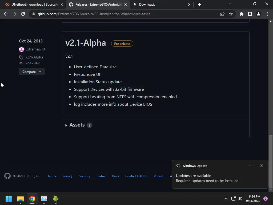Open Chrome profile avatar menu
Viewport: 273px width, 205px height.
coord(259,14)
